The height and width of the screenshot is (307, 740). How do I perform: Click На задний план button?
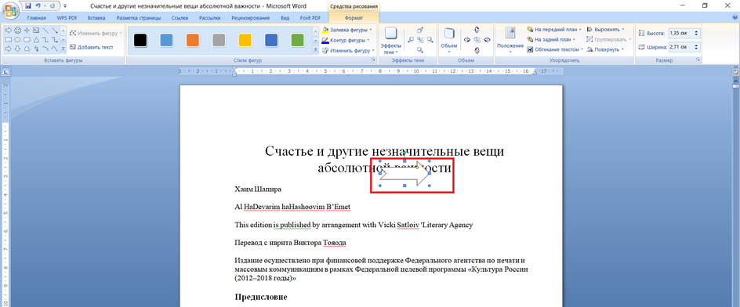551,40
